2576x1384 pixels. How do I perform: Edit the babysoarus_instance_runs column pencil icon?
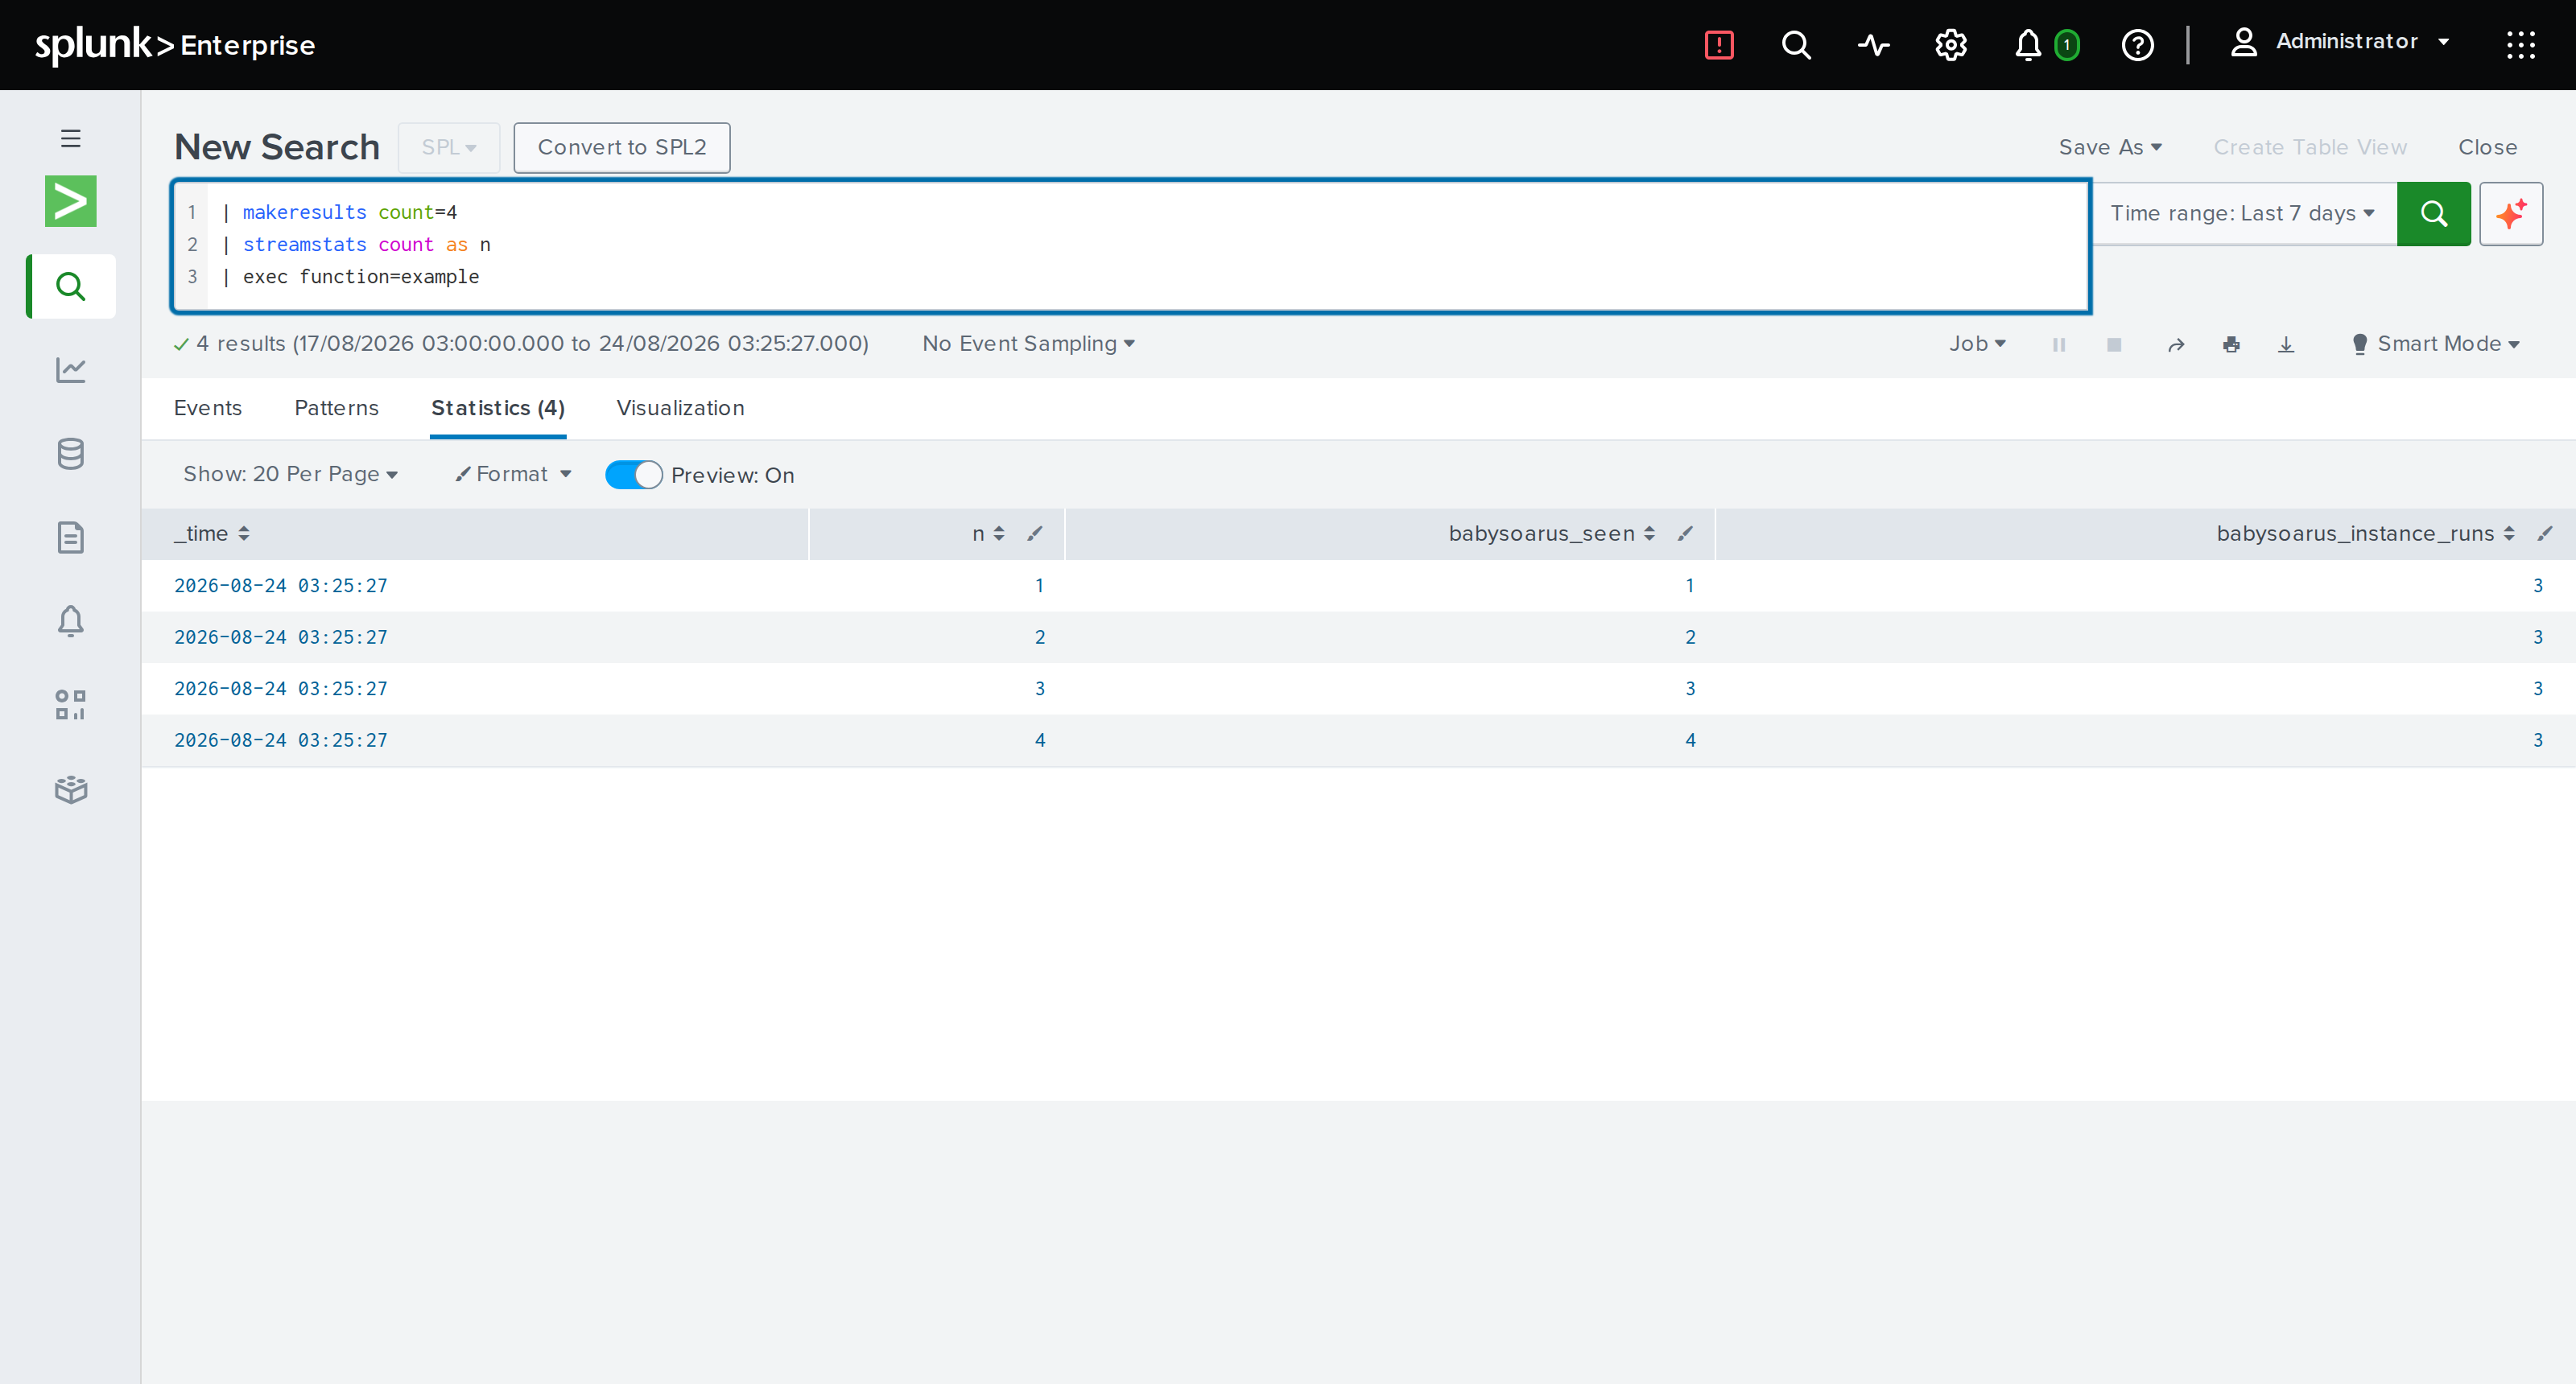click(x=2545, y=533)
